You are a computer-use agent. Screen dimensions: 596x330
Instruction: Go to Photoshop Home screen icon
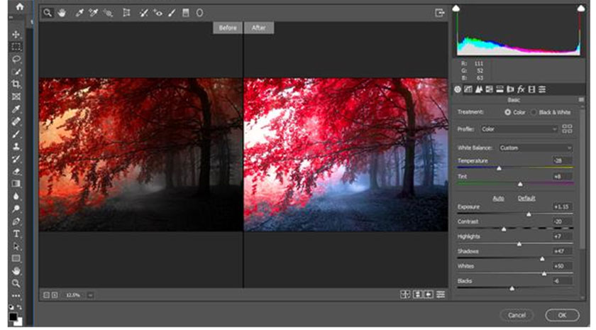(x=19, y=6)
